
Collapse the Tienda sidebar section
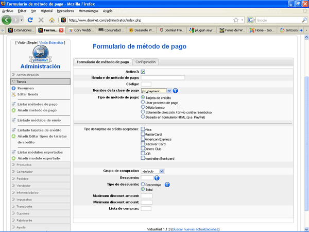(40, 81)
